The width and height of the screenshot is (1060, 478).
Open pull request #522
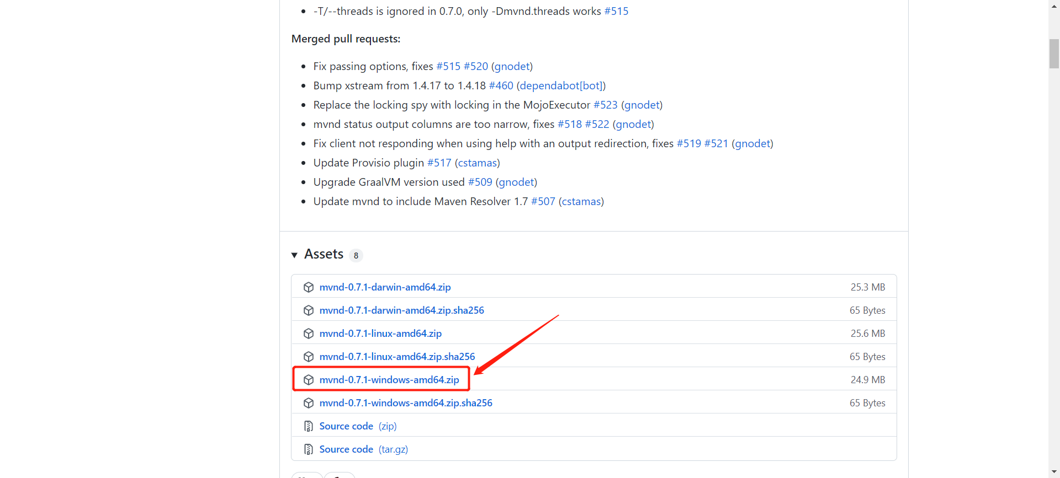(597, 124)
